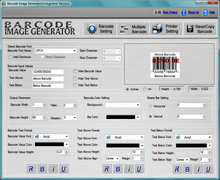
Task: Adjust the Barcode Value Height stepper
Action: [x=67, y=152]
